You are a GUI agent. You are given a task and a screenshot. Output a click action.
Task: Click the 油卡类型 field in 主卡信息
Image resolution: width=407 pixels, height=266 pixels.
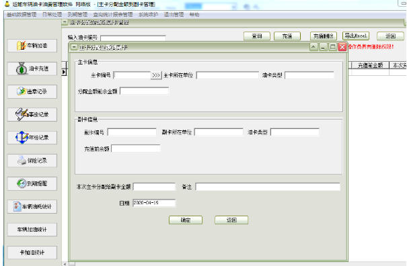pos(309,75)
